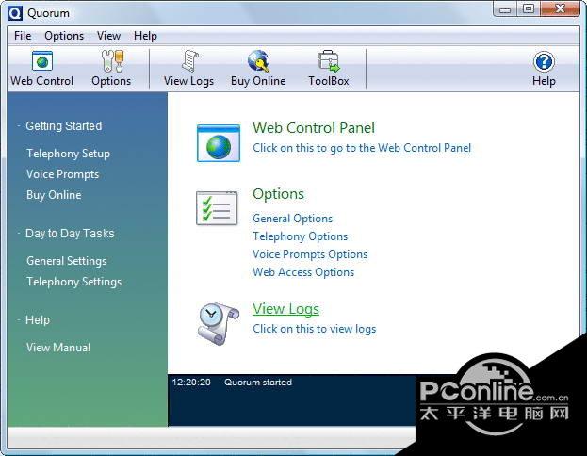Open View Manual in sidebar
This screenshot has height=456, width=587.
pyautogui.click(x=58, y=348)
